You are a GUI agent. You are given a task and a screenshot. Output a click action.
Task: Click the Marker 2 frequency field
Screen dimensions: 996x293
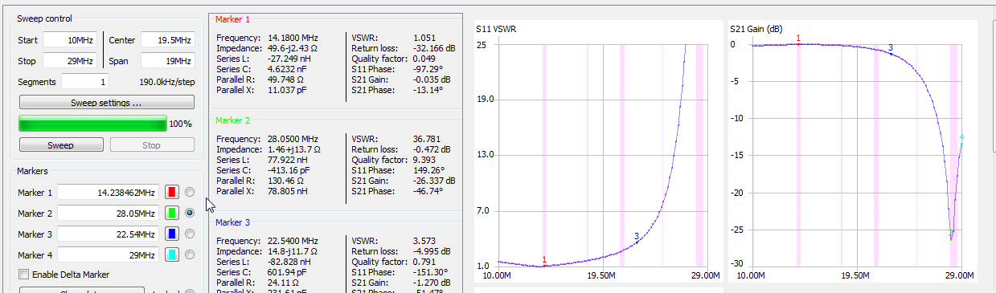click(109, 214)
